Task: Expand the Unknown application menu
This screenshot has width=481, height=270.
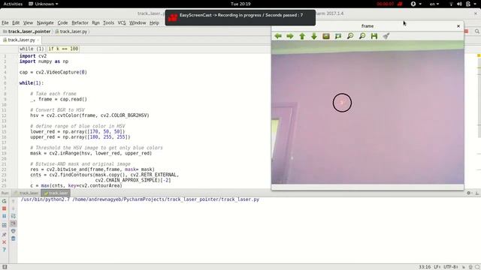Action: coord(44,4)
